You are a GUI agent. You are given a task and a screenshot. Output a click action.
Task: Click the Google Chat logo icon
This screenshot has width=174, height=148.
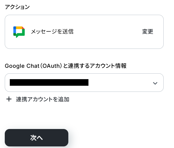click(x=19, y=32)
